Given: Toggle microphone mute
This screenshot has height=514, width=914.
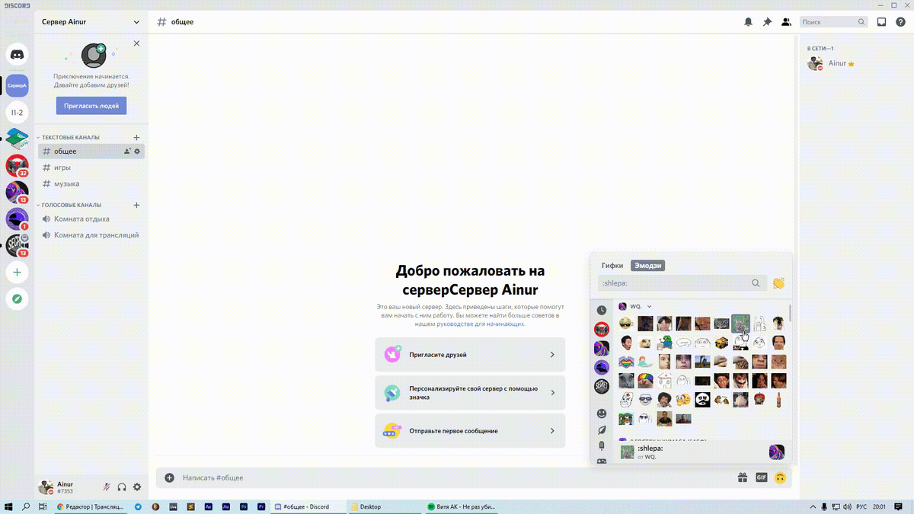Looking at the screenshot, I should [107, 487].
